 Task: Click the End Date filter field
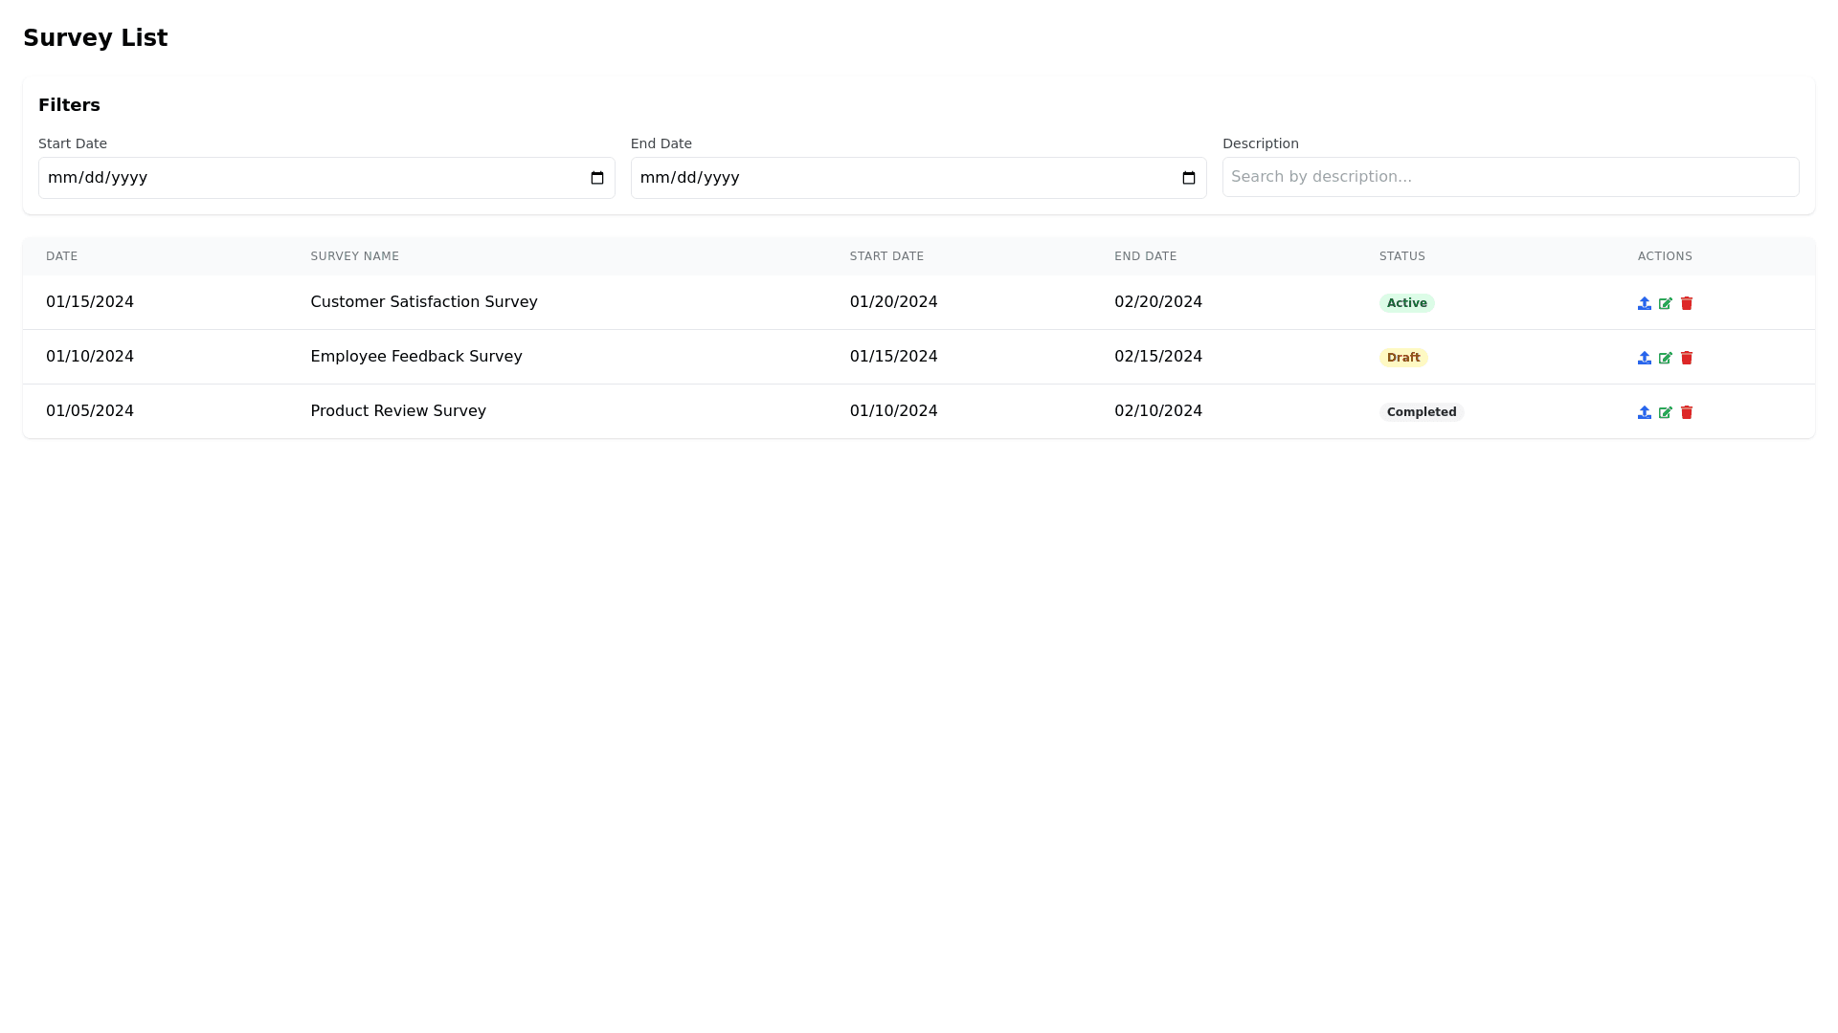[881, 178]
